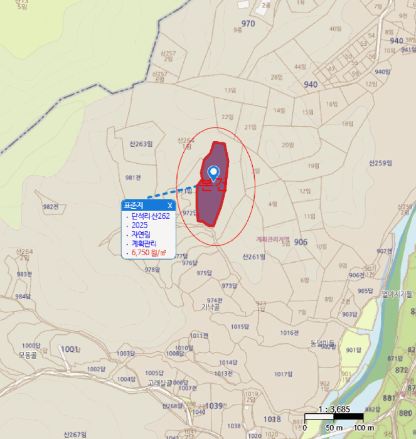Click the pink 계획관리지역 zone label
The height and width of the screenshot is (439, 416).
point(273,240)
